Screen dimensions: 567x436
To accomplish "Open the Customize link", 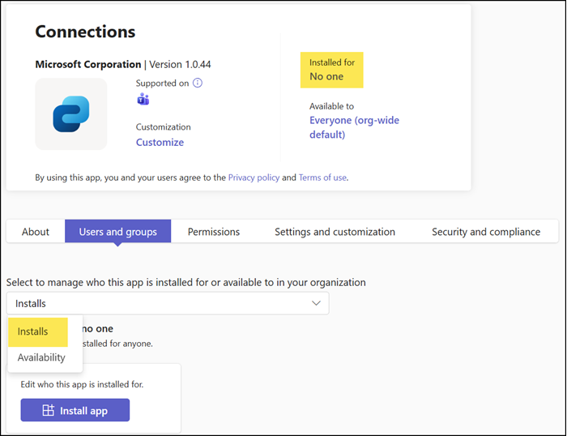I will coord(160,142).
